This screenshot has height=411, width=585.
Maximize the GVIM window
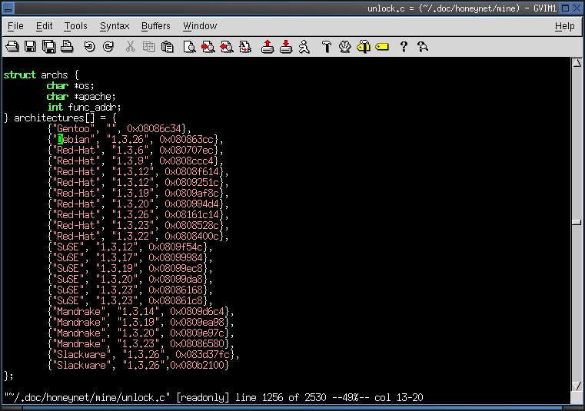coord(566,8)
